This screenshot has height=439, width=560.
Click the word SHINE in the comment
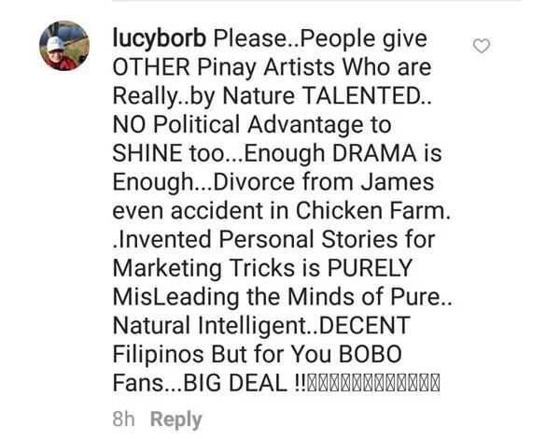(x=147, y=153)
